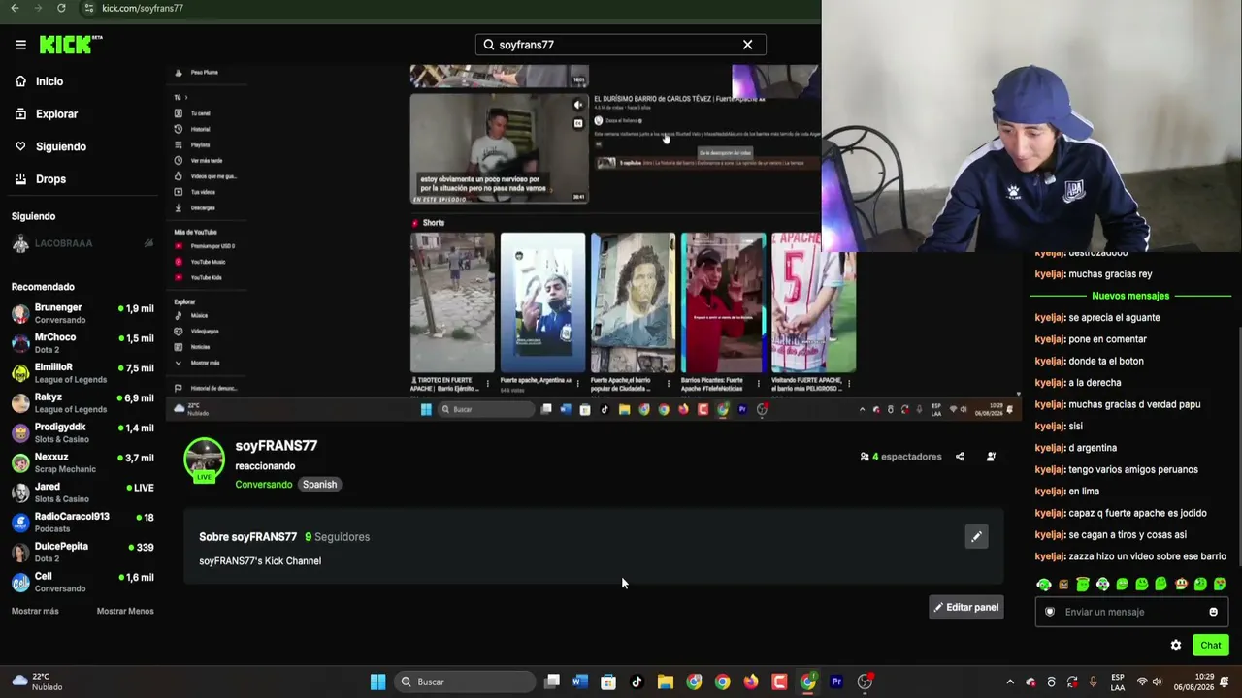Open Inicio in the sidebar
The height and width of the screenshot is (698, 1242).
(x=40, y=81)
